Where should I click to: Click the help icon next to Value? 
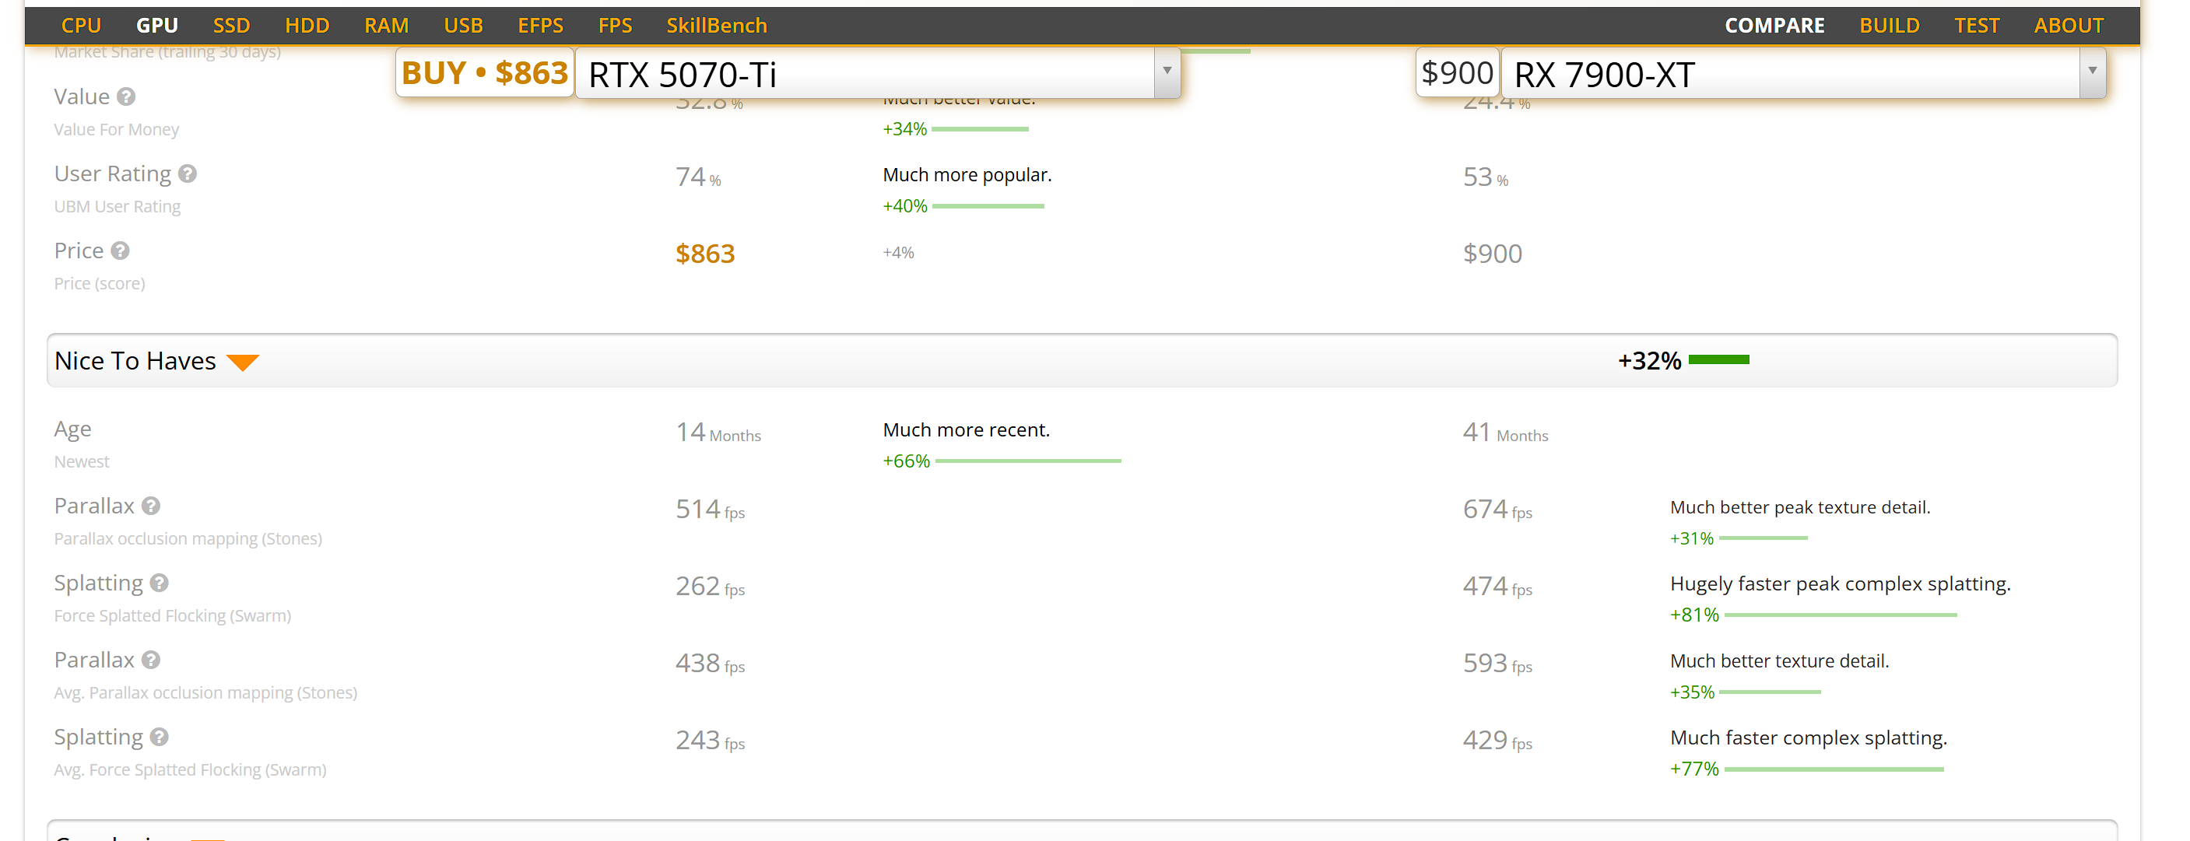point(126,96)
